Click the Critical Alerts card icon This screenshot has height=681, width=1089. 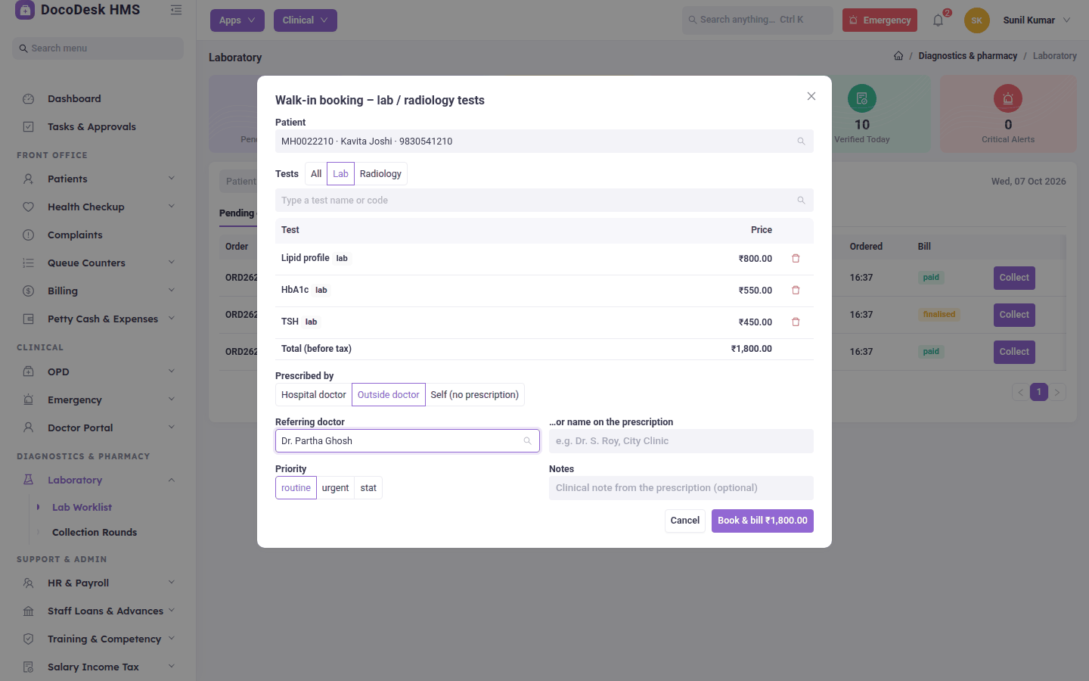1008,98
